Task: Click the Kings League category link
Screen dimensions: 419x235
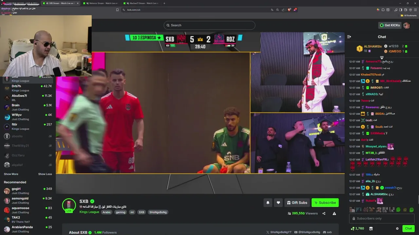Action: click(89, 212)
